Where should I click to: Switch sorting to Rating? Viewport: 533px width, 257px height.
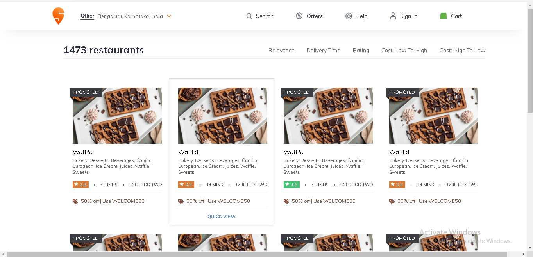(x=361, y=50)
